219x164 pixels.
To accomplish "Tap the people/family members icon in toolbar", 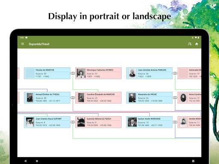I will click(x=189, y=44).
